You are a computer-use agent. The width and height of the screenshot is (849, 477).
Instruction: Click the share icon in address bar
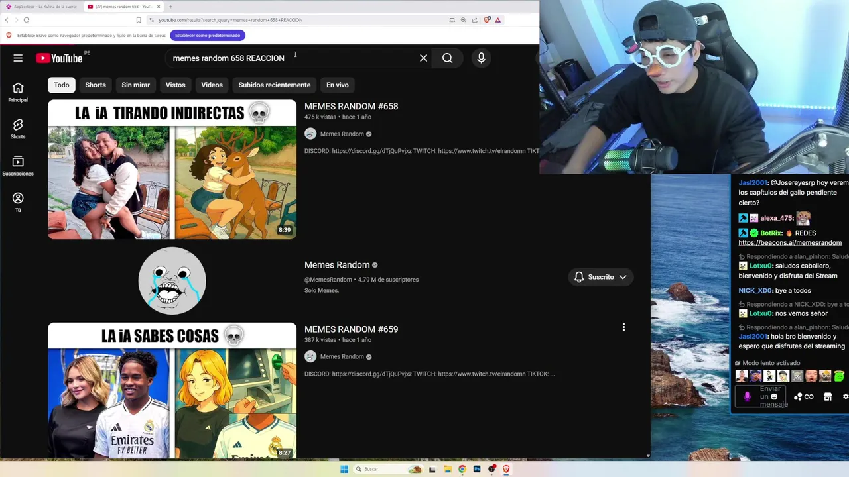pyautogui.click(x=474, y=20)
